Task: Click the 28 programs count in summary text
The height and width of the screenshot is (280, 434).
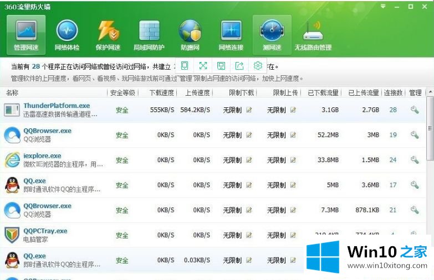Action: click(36, 66)
